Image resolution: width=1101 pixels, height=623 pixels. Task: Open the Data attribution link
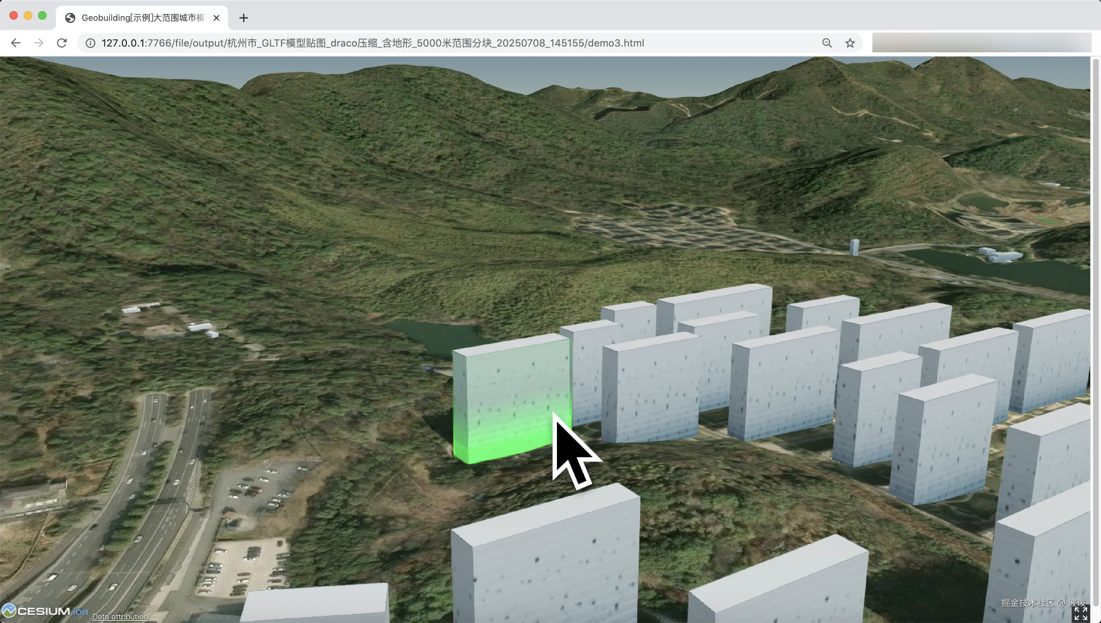point(120,617)
